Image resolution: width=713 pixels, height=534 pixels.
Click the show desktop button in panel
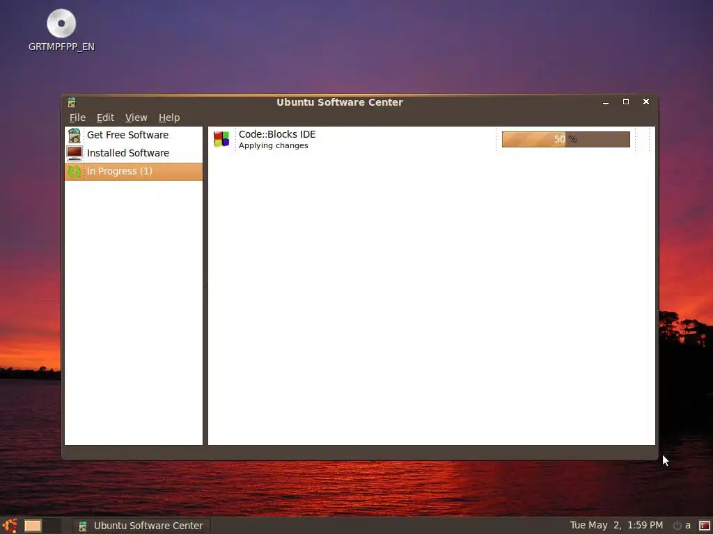(33, 526)
